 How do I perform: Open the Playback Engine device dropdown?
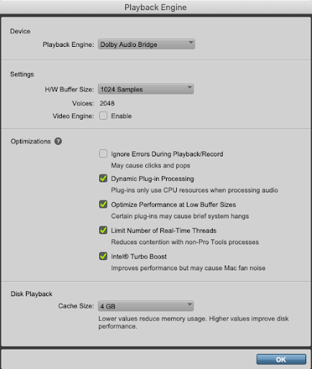146,44
